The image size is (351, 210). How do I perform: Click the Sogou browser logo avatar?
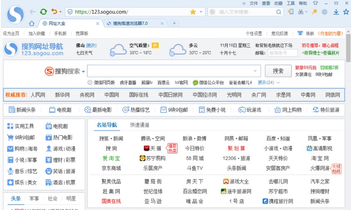coord(15,14)
